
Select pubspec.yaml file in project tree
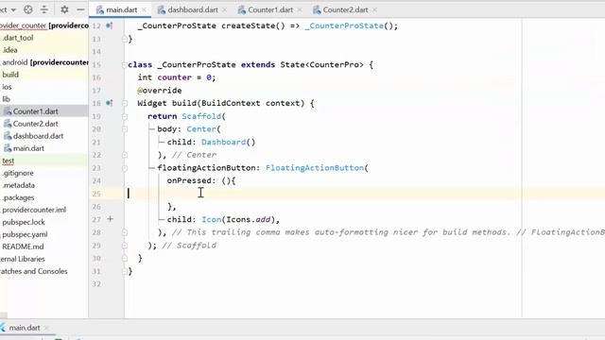coord(25,234)
